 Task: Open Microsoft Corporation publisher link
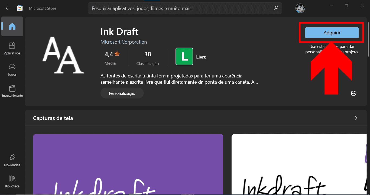click(x=124, y=42)
